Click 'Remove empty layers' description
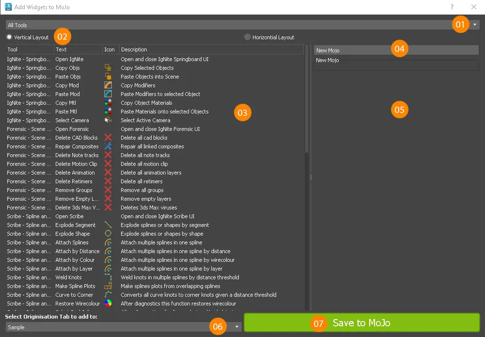This screenshot has height=337, width=485. pyautogui.click(x=146, y=199)
